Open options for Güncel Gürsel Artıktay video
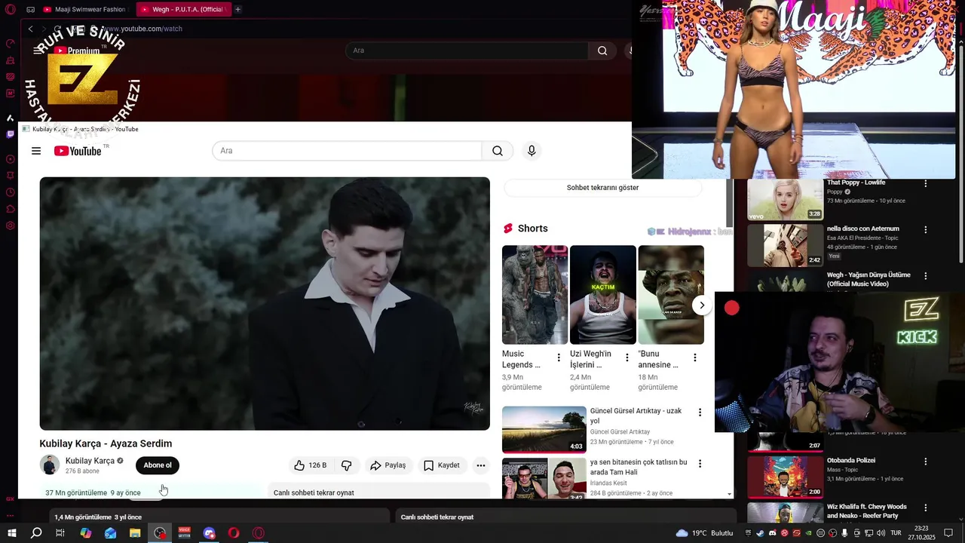The image size is (965, 543). point(700,413)
